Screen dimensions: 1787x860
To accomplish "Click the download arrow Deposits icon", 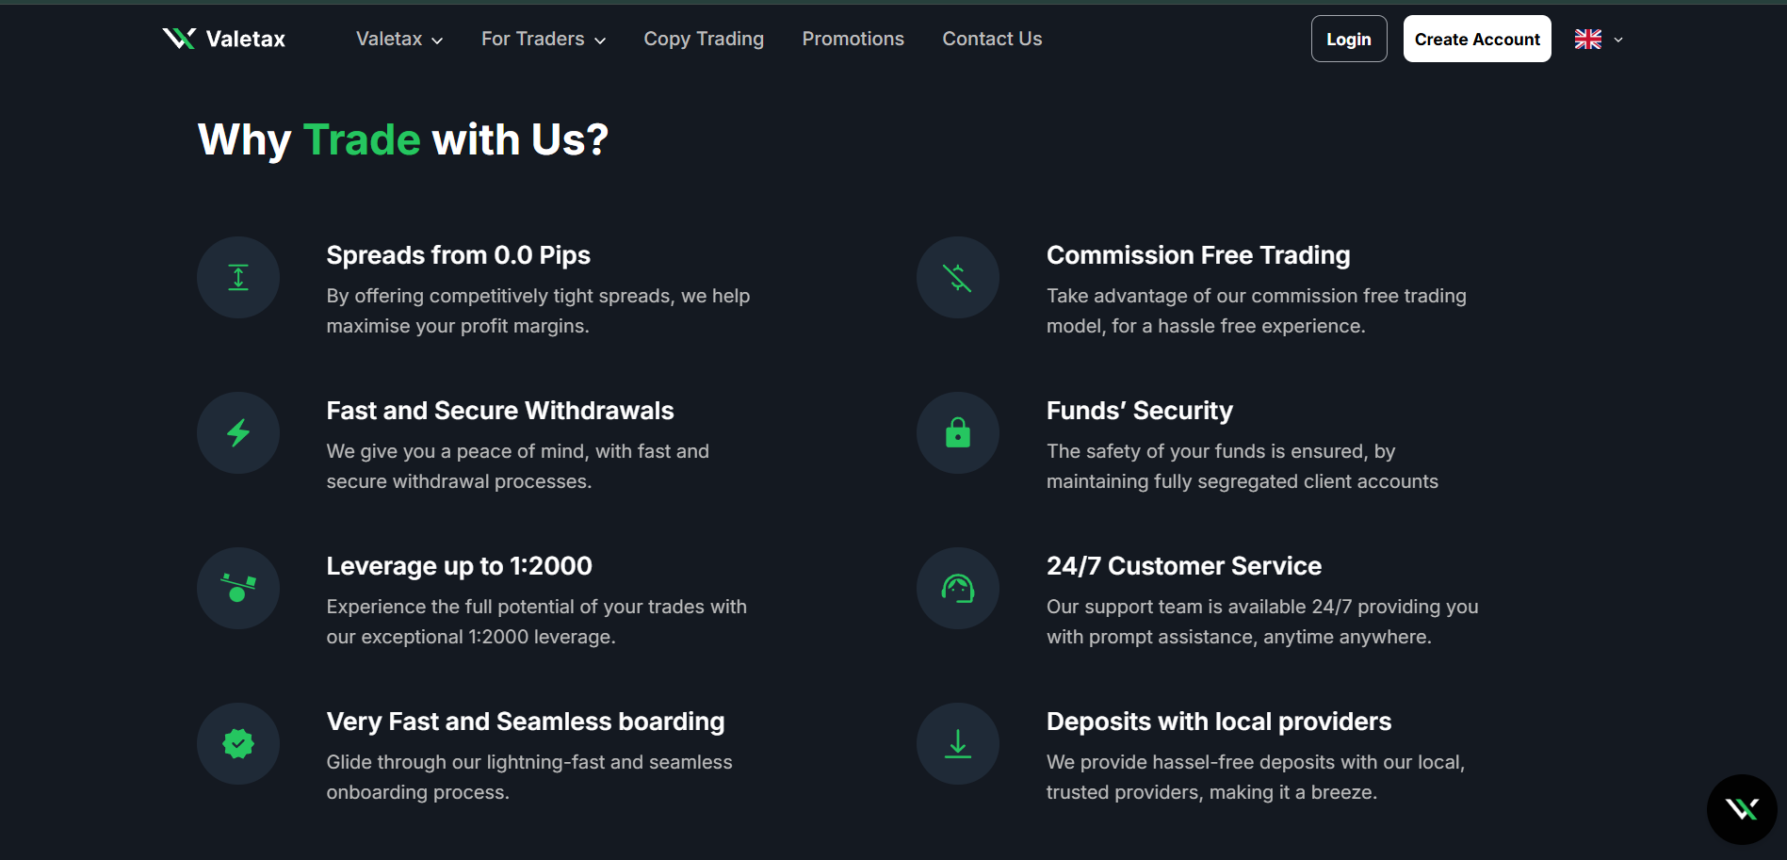I will pyautogui.click(x=958, y=743).
